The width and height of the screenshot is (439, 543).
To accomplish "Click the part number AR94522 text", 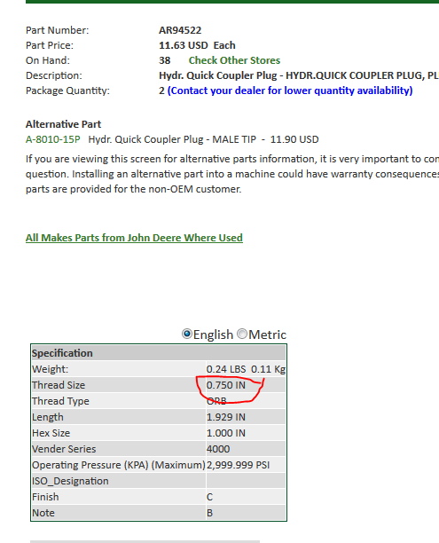I will coord(180,30).
